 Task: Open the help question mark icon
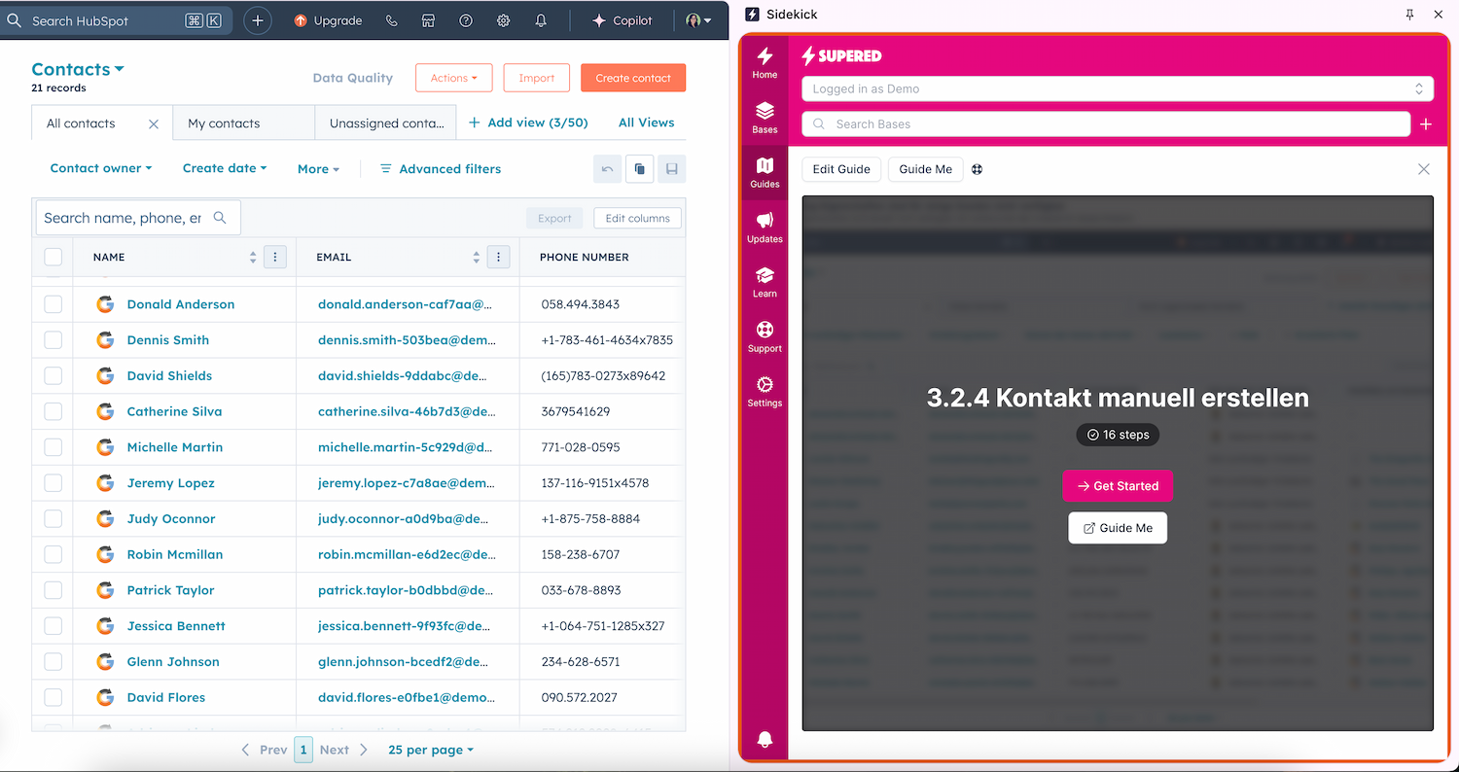coord(466,20)
